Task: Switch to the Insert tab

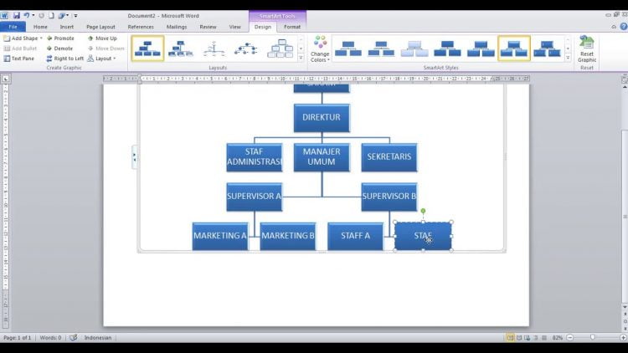Action: pos(66,27)
